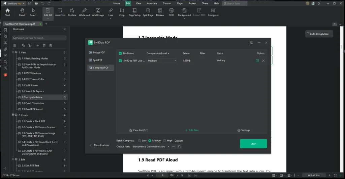Open the Convert menu tab
Image resolution: width=345 pixels, height=179 pixels.
tap(167, 3)
